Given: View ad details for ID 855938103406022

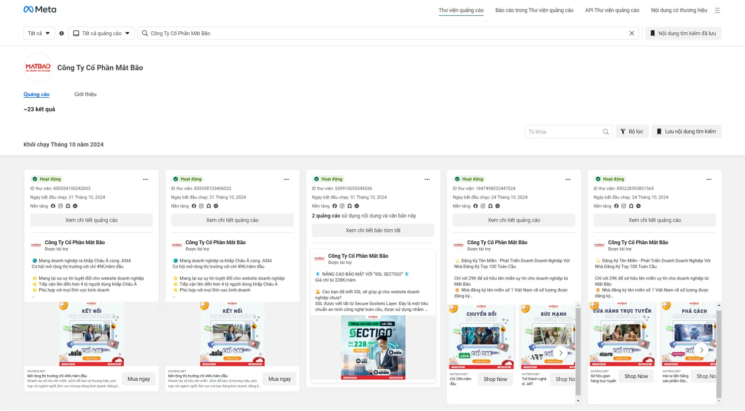Looking at the screenshot, I should (x=232, y=220).
